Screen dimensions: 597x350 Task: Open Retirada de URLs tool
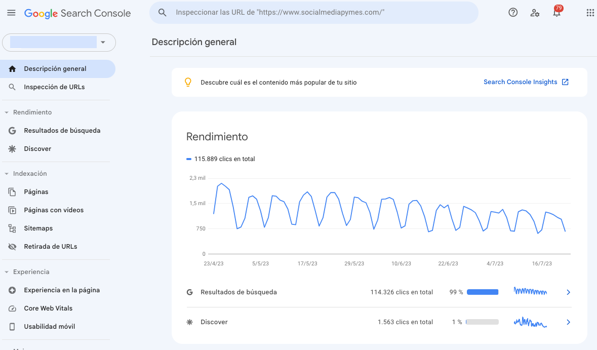(51, 246)
